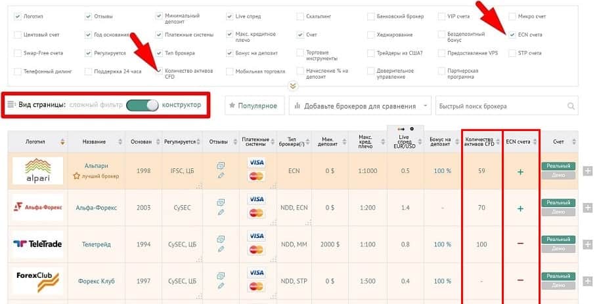This screenshot has height=304, width=599.
Task: Check the Мобильная торговля checkbox
Action: pos(230,71)
